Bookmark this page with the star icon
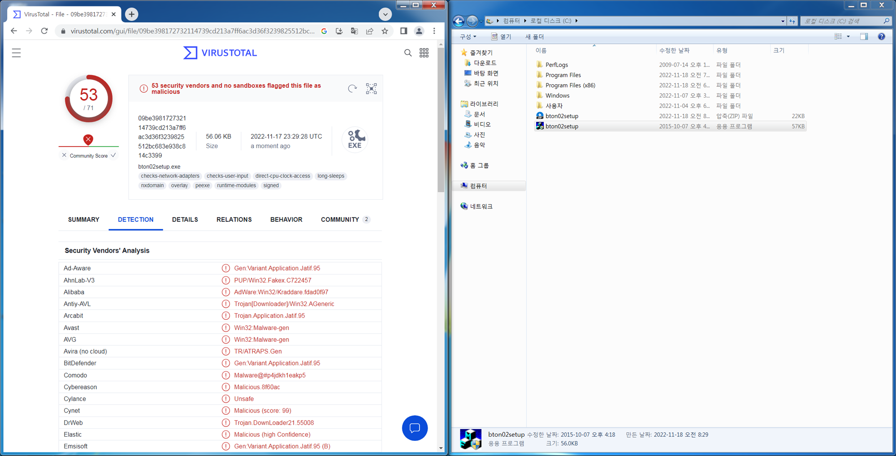The width and height of the screenshot is (896, 456). click(385, 31)
